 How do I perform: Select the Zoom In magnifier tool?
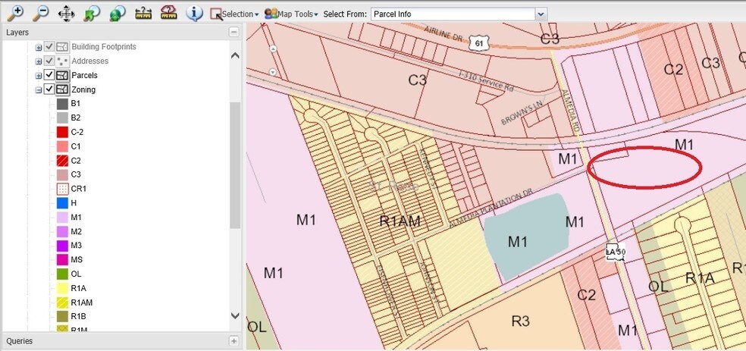click(14, 13)
